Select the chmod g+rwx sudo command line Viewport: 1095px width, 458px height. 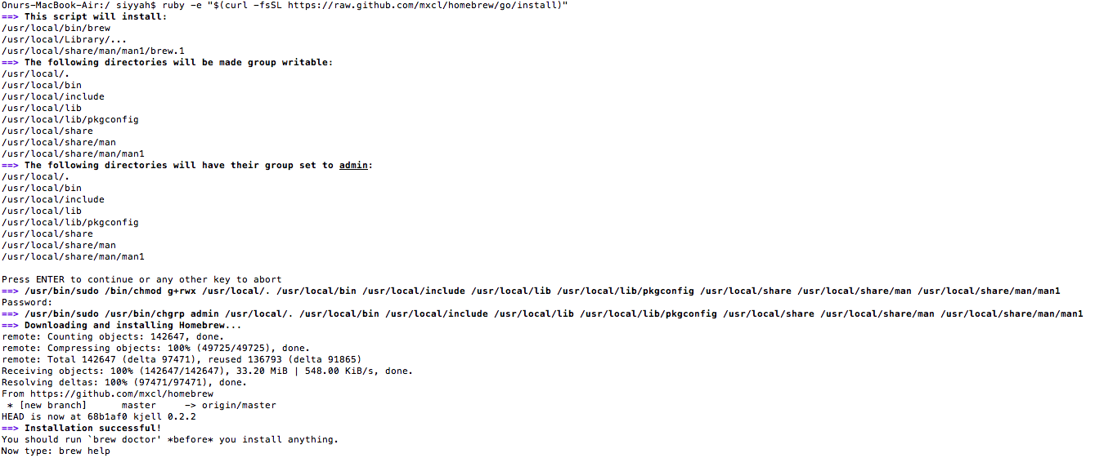(x=531, y=291)
